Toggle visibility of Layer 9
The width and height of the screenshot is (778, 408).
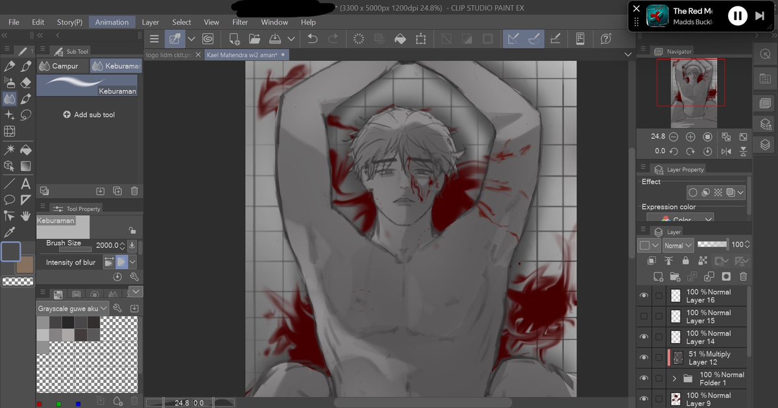click(644, 398)
